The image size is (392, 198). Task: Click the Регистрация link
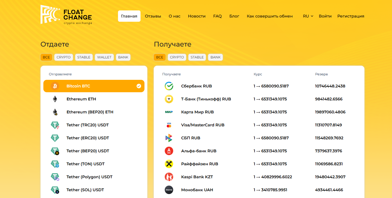(x=351, y=16)
